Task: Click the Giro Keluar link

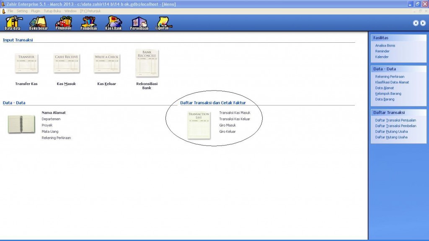Action: pos(227,132)
